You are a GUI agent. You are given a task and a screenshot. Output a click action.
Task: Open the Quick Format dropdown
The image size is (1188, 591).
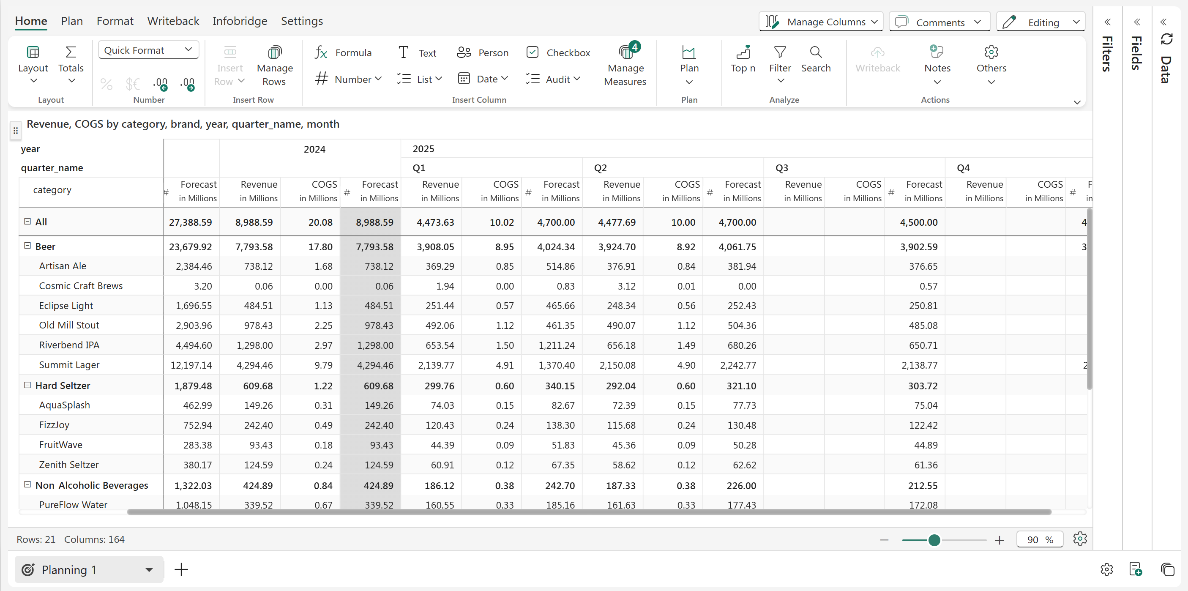tap(148, 50)
